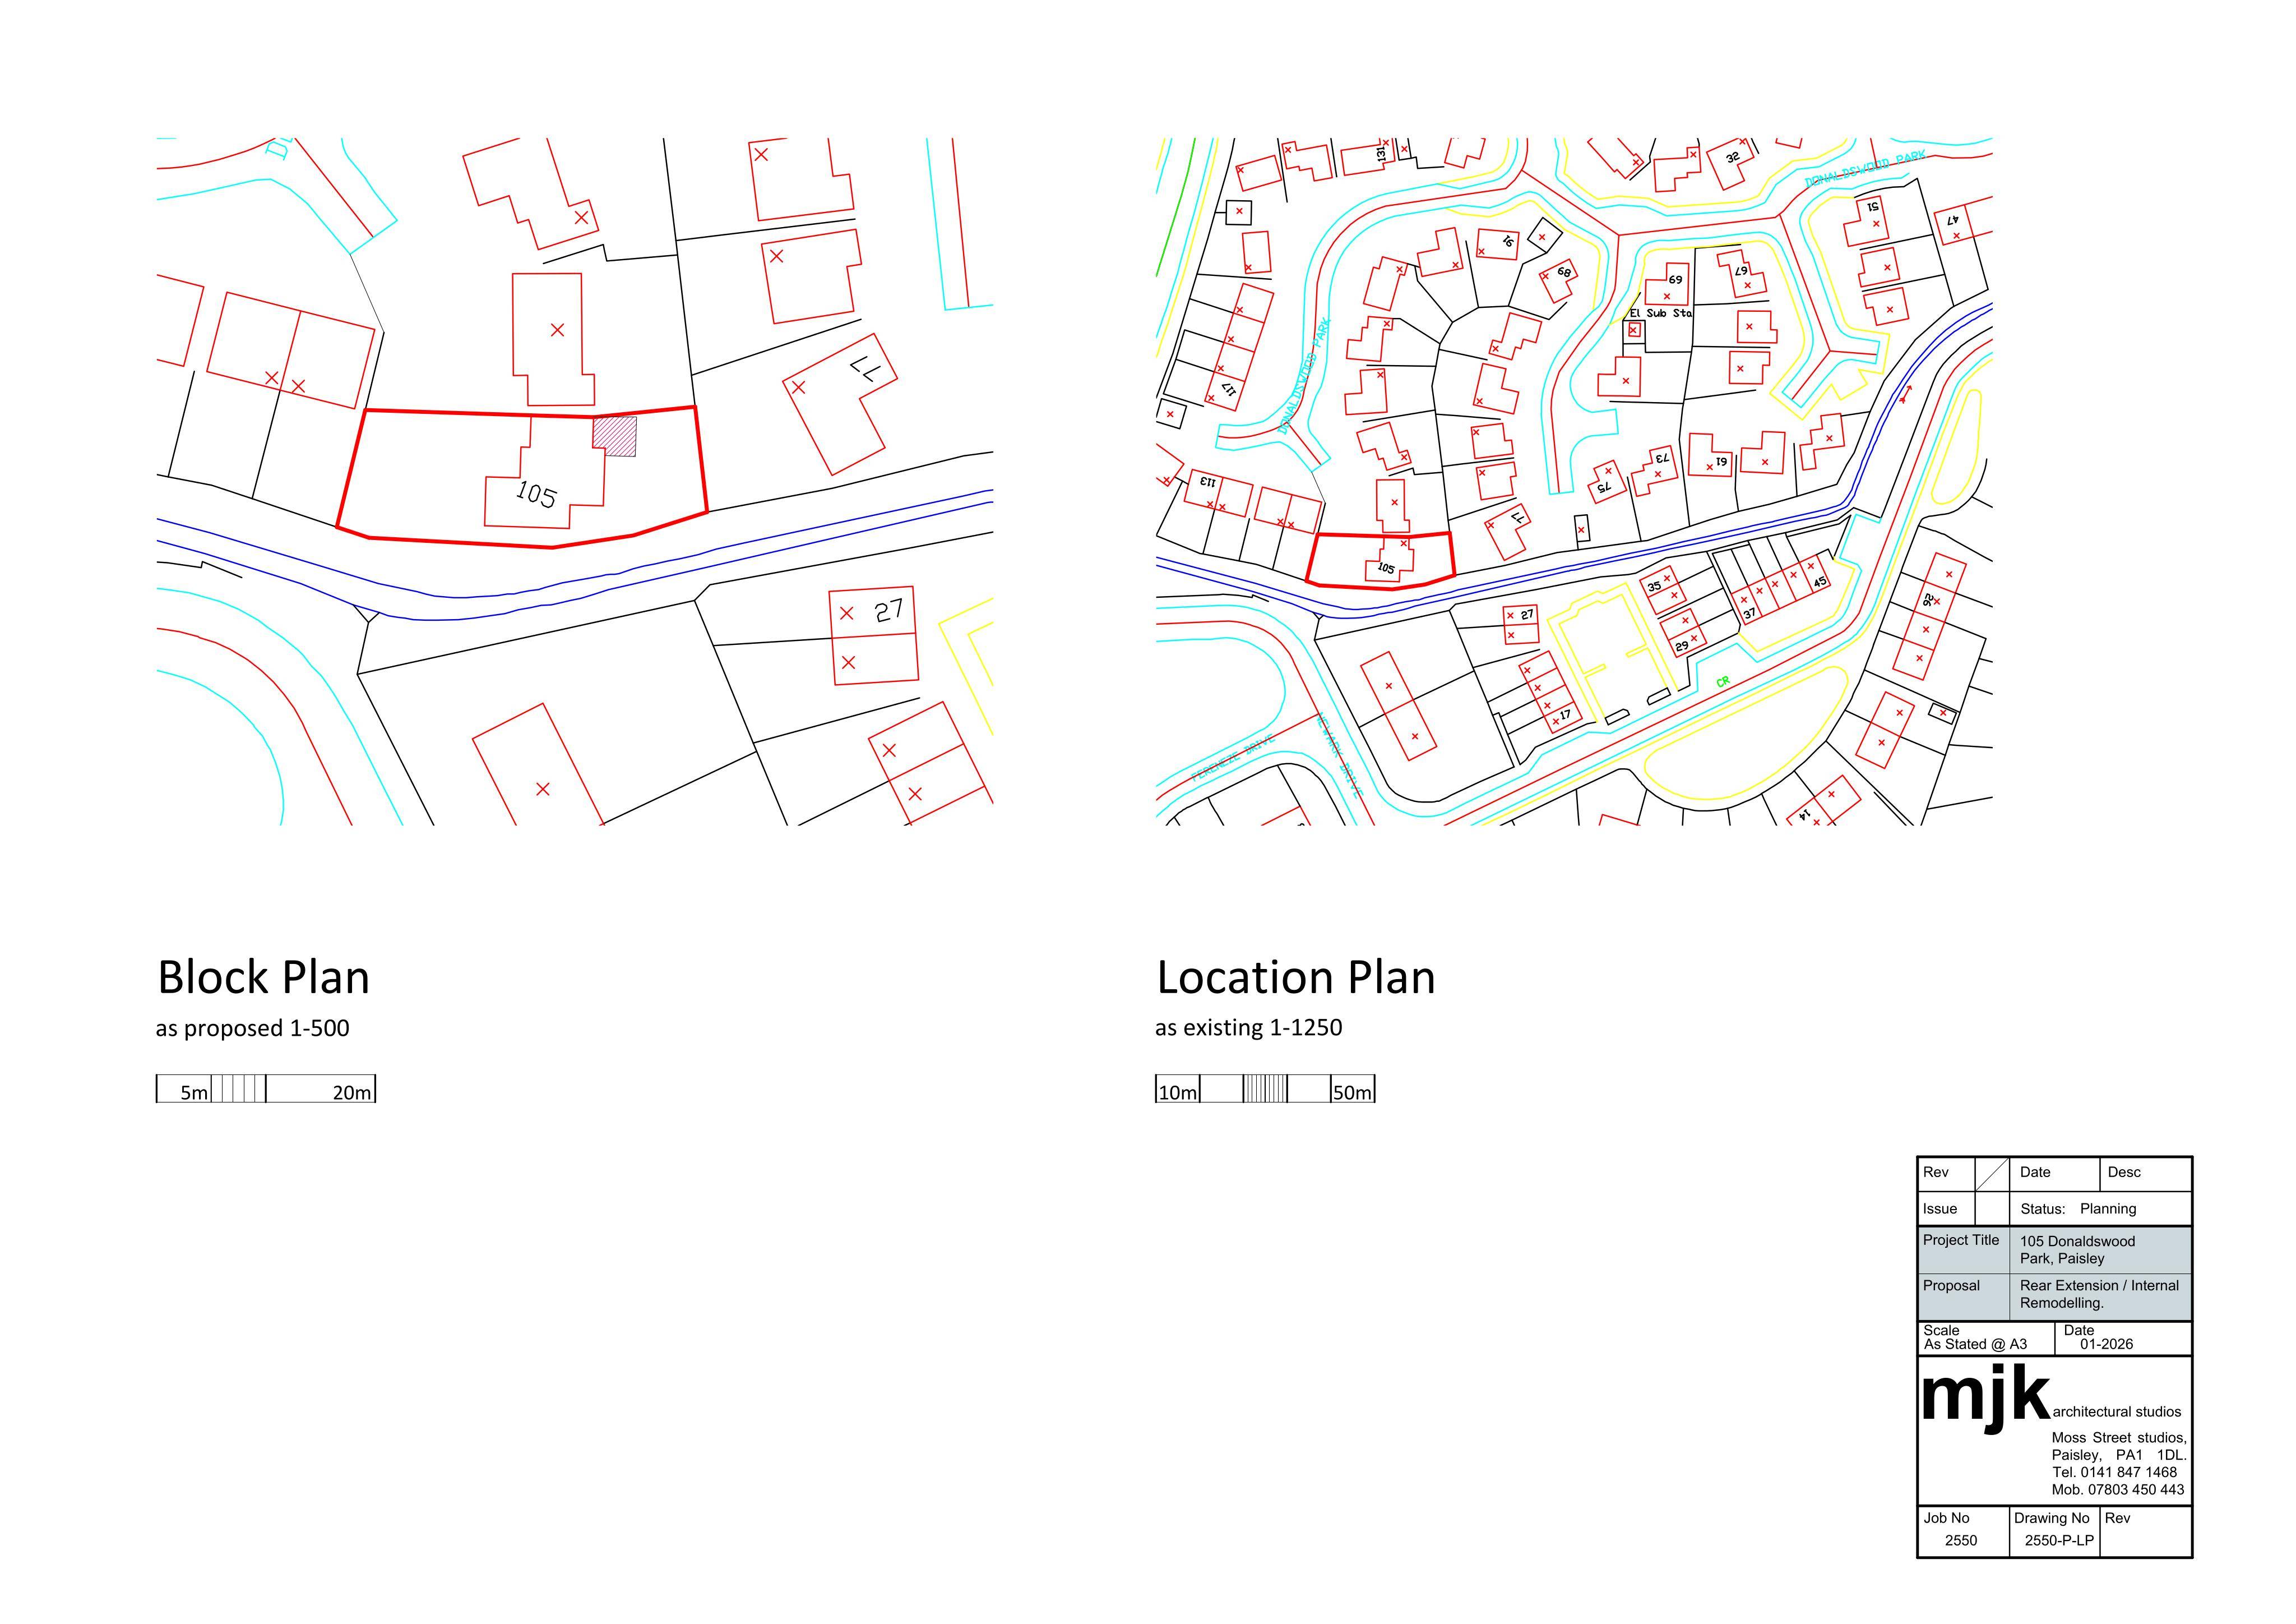Click house number "105" in the Block Plan
2296x1624 pixels.
536,494
